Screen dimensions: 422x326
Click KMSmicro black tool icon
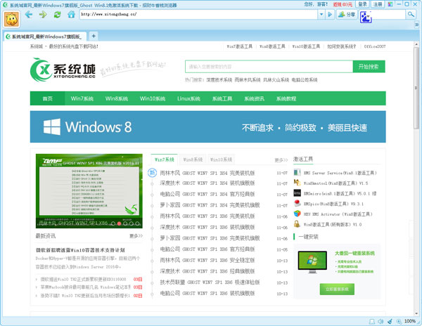[297, 193]
